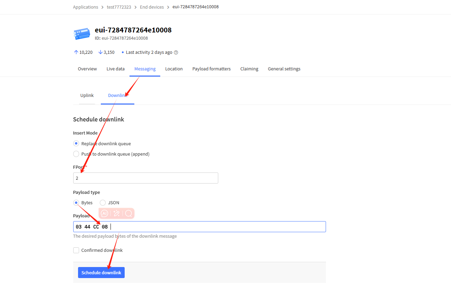This screenshot has height=286, width=451.
Task: Click the magnifier search icon above Payload
Action: coord(128,214)
